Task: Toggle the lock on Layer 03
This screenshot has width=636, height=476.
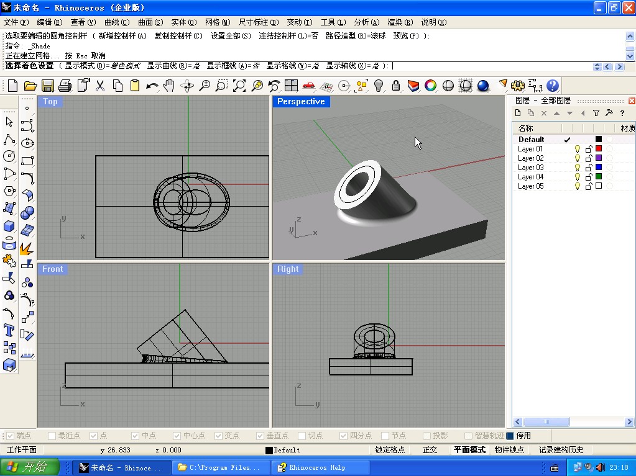Action: tap(588, 168)
